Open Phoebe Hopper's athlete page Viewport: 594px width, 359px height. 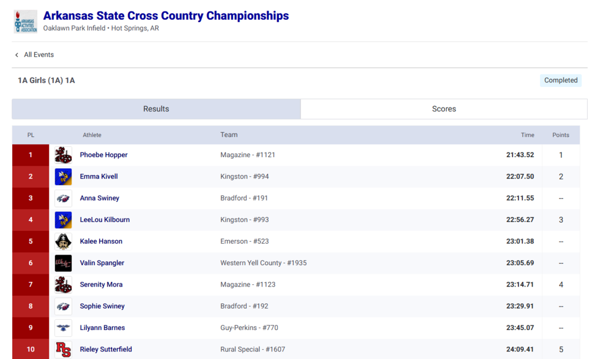tap(103, 155)
